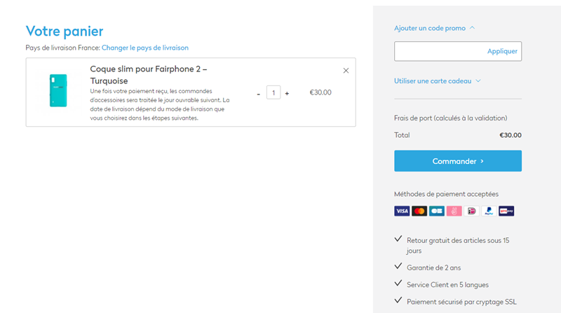
Task: Click the Mastercard payment icon
Action: (419, 211)
